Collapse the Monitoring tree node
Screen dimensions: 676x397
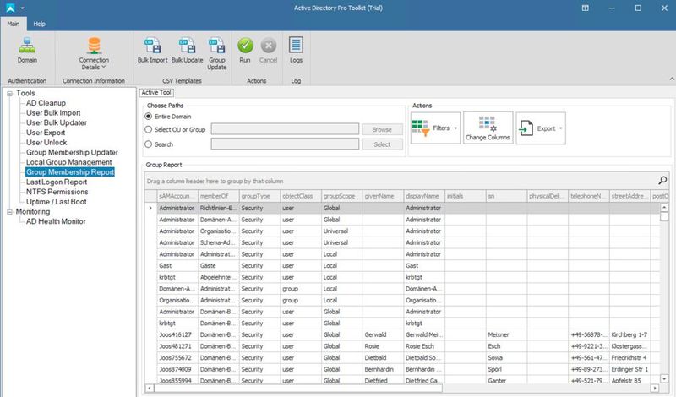click(9, 212)
